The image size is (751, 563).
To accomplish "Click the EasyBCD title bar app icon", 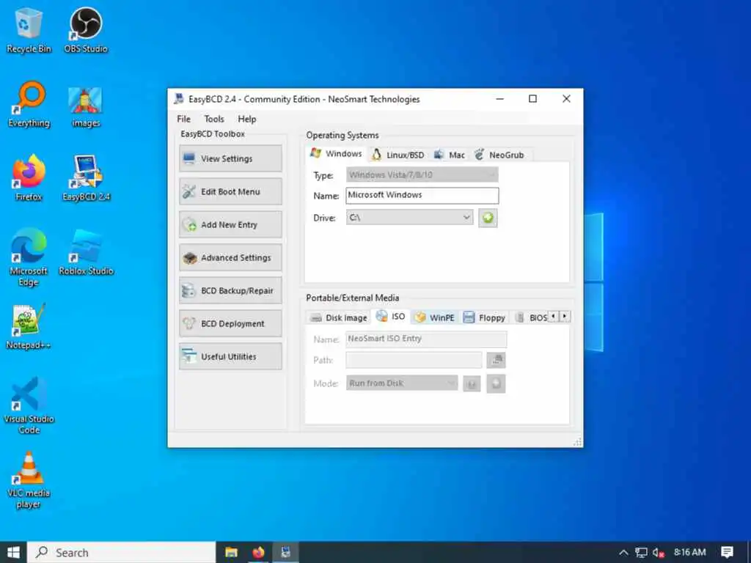I will tap(179, 99).
